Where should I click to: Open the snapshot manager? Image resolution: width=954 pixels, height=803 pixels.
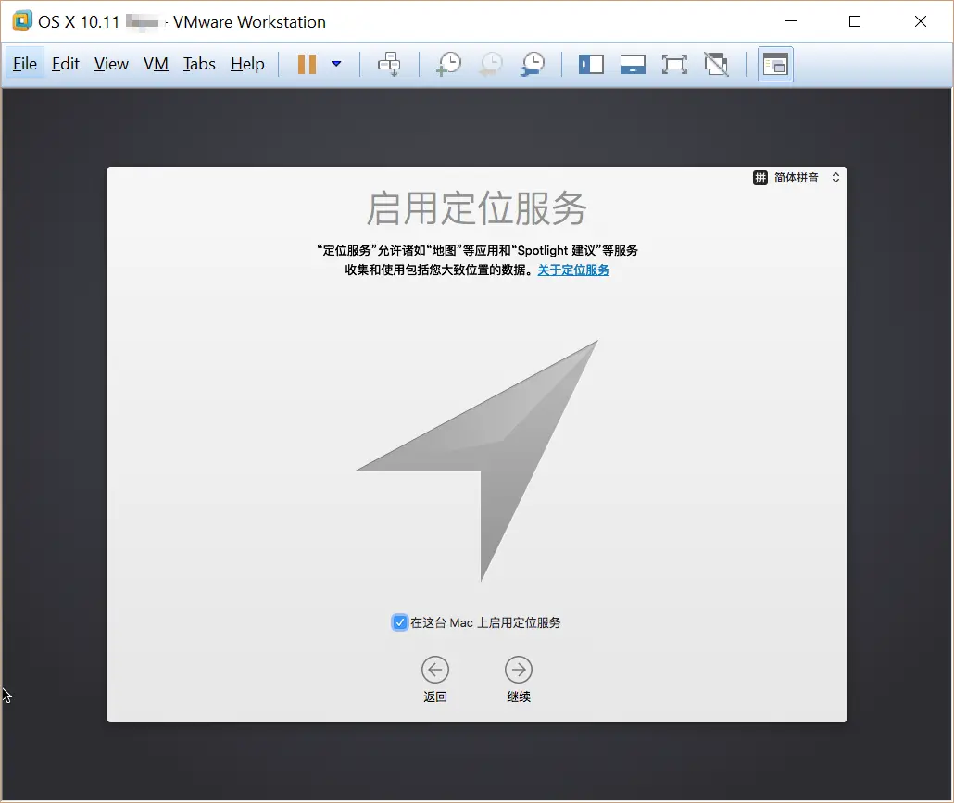coord(533,64)
